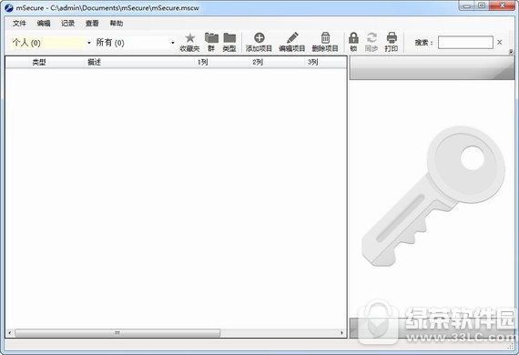This screenshot has height=355, width=519.
Task: Sort by 描述 column header
Action: (95, 62)
